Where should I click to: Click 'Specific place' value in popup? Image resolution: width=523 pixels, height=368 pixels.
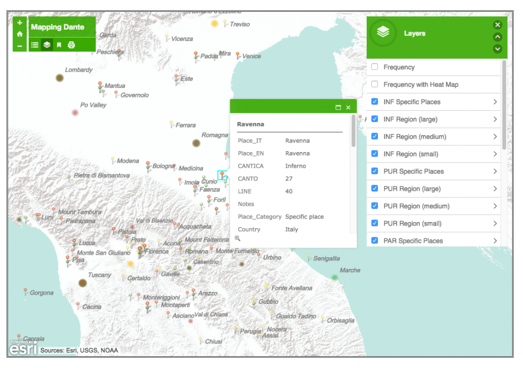pos(304,217)
